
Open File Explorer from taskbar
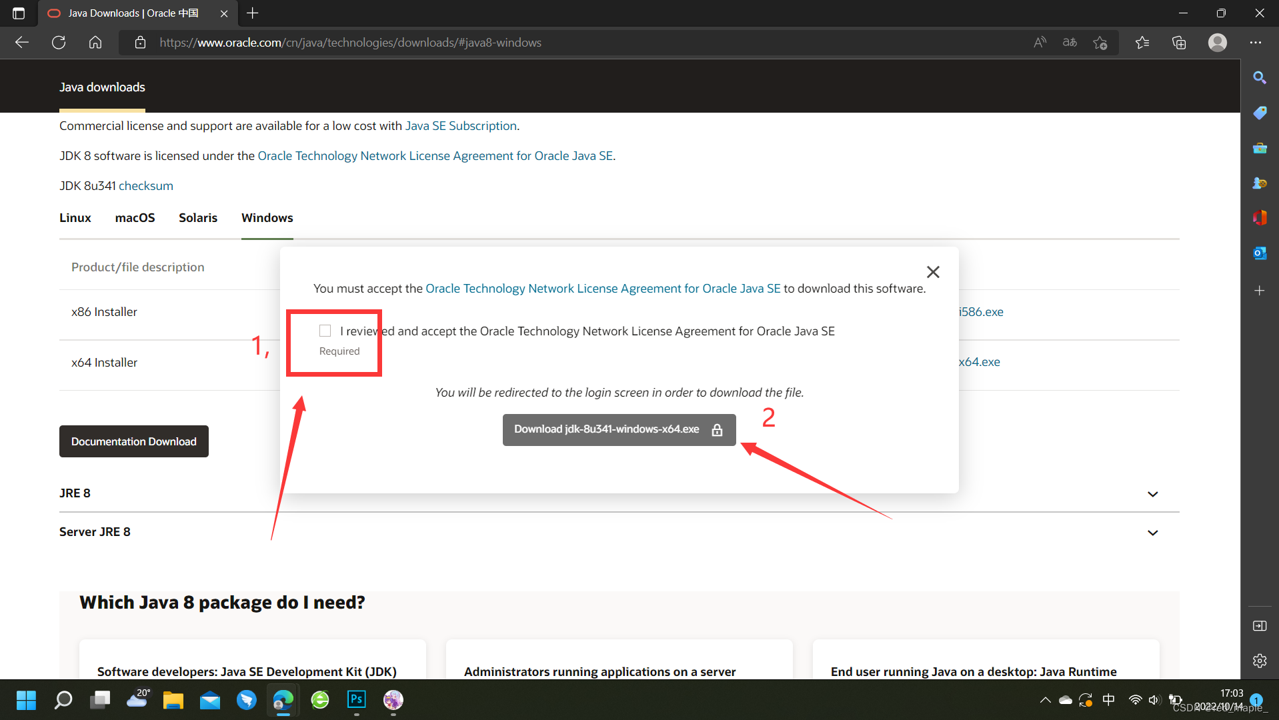point(173,700)
